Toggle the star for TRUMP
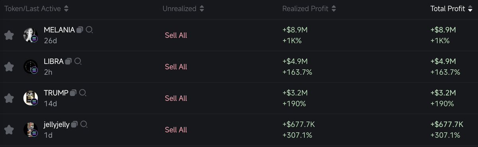 [x=9, y=98]
